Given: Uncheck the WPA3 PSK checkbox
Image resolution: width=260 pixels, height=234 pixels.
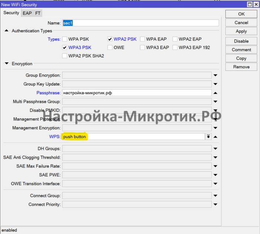Looking at the screenshot, I should tap(65, 47).
